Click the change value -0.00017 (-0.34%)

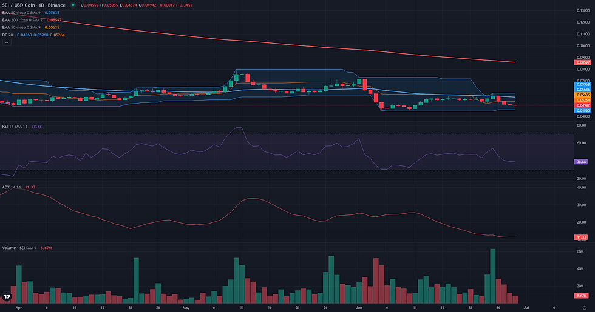point(175,5)
